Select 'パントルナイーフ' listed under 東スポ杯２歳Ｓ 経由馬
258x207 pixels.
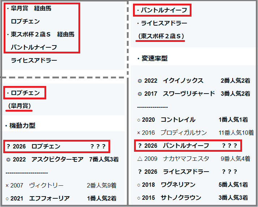[x=34, y=47]
